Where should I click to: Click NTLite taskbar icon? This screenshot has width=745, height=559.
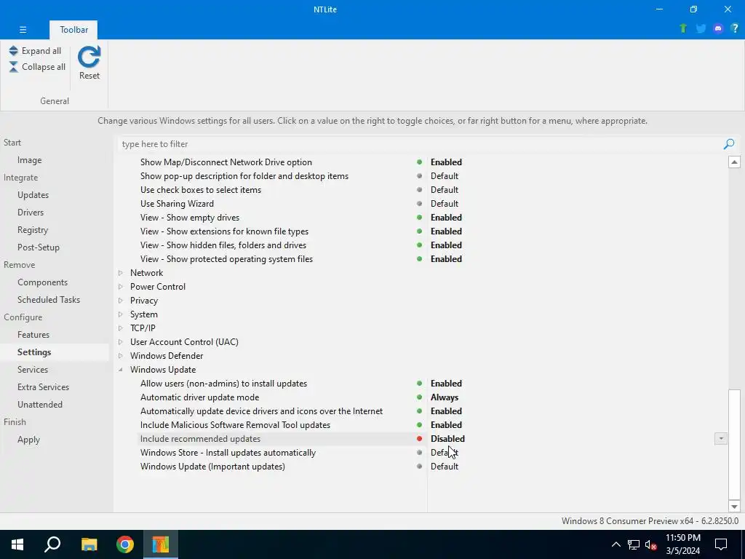click(161, 544)
